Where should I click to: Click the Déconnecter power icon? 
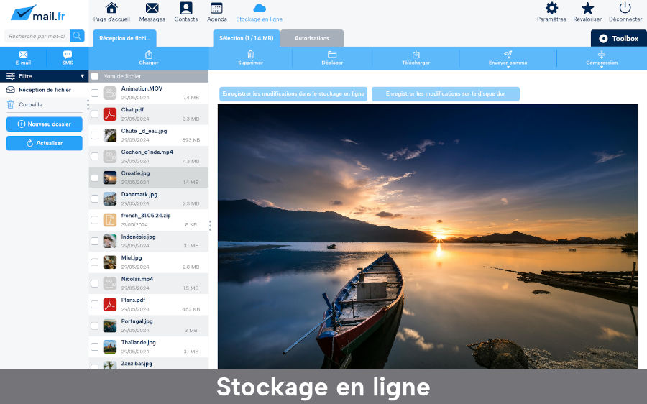coord(625,9)
